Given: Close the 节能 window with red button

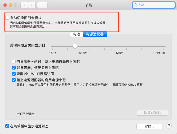Looking at the screenshot, I should pyautogui.click(x=5, y=5).
